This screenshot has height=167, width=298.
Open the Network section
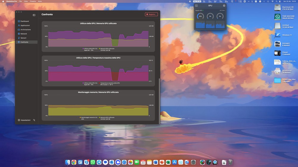click(24, 34)
